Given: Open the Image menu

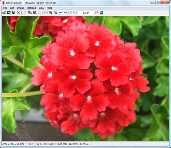Looking at the screenshot, I should click(x=21, y=8).
